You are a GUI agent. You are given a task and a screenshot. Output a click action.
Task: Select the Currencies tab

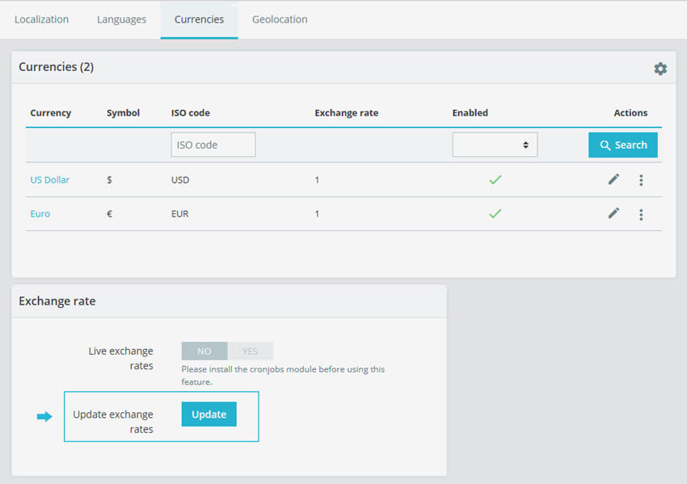coord(199,19)
